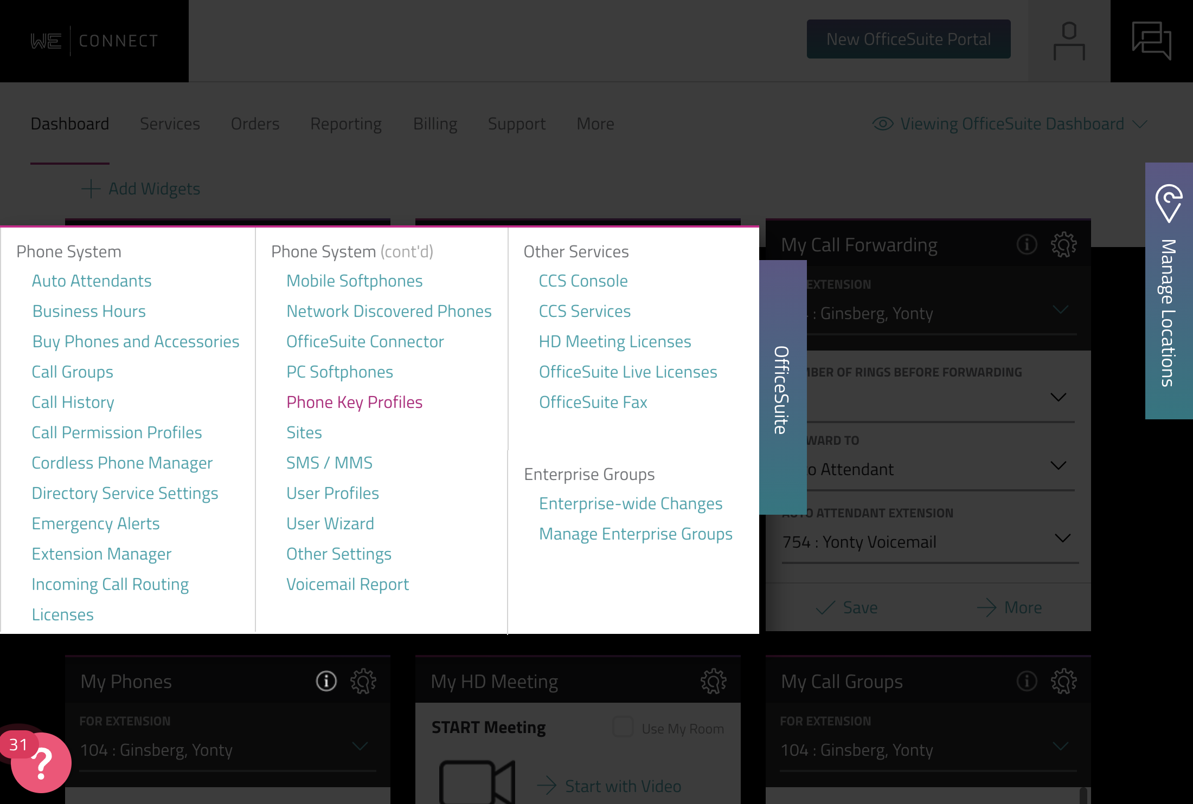This screenshot has height=804, width=1193.
Task: Click the Manage Locations side panel
Action: (x=1169, y=291)
